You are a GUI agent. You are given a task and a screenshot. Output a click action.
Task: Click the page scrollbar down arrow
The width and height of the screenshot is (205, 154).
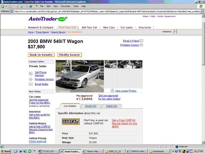[203, 142]
